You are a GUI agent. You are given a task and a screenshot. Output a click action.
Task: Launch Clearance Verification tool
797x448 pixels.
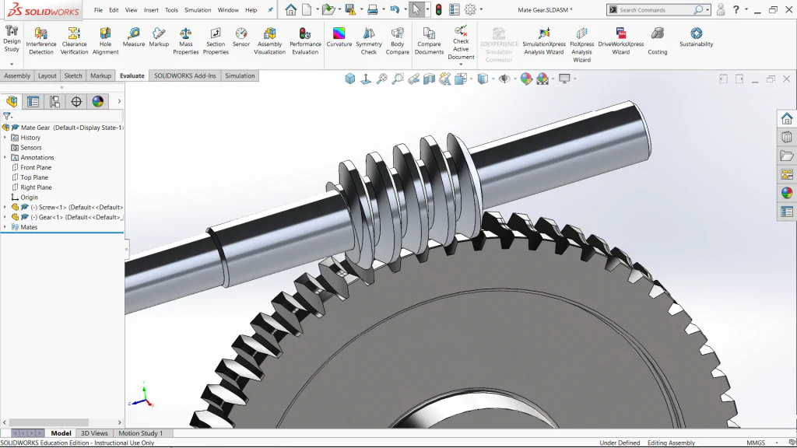[x=74, y=40]
